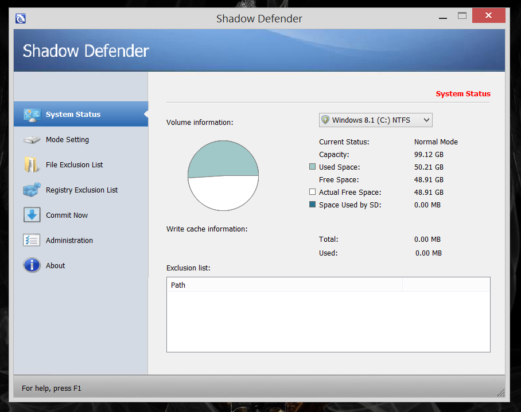This screenshot has width=521, height=412.
Task: Click the Write cache information label
Action: (207, 229)
